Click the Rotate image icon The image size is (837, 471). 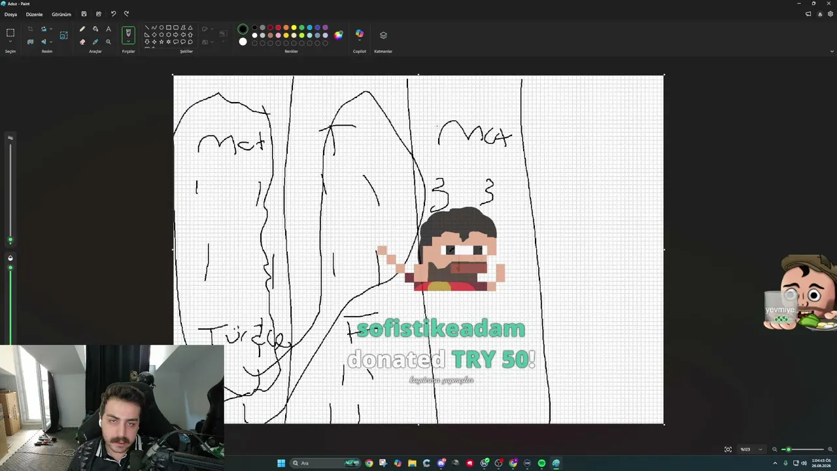pos(43,29)
